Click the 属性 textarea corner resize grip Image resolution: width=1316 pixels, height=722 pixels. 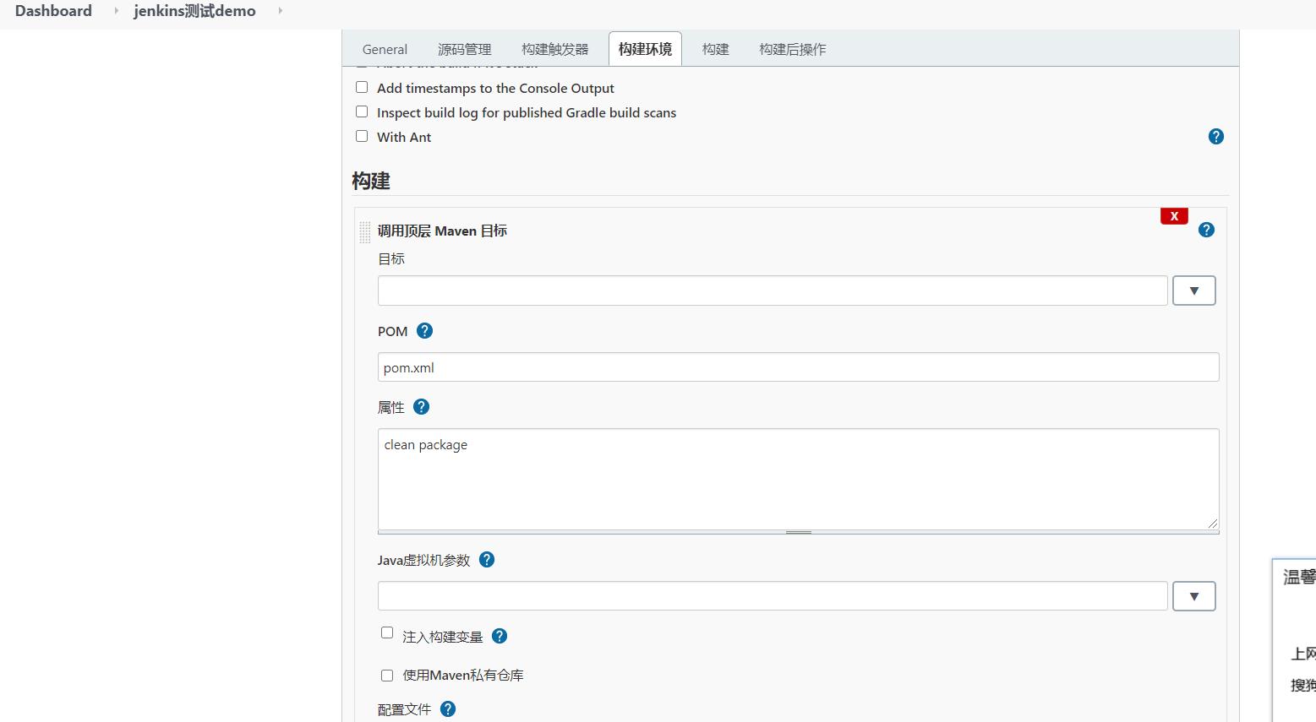(1213, 524)
